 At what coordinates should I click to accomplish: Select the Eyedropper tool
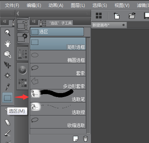click(8, 87)
